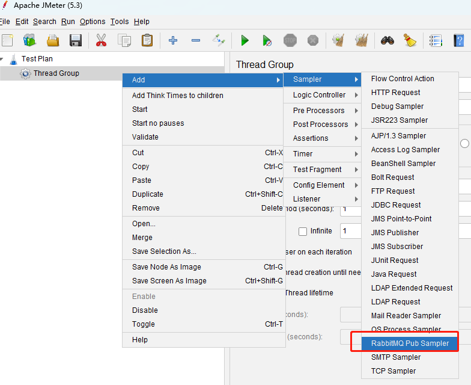Choose FTP Request entry

click(x=410, y=191)
